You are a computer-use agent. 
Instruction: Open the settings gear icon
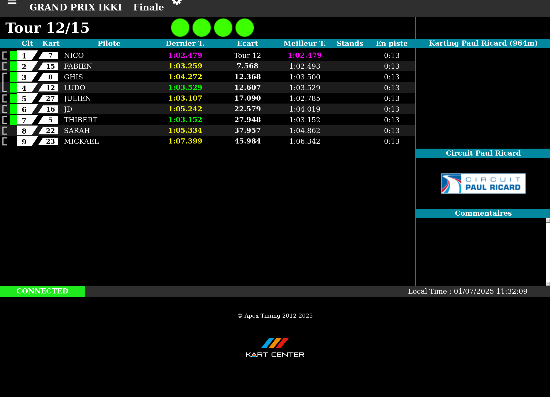176,2
